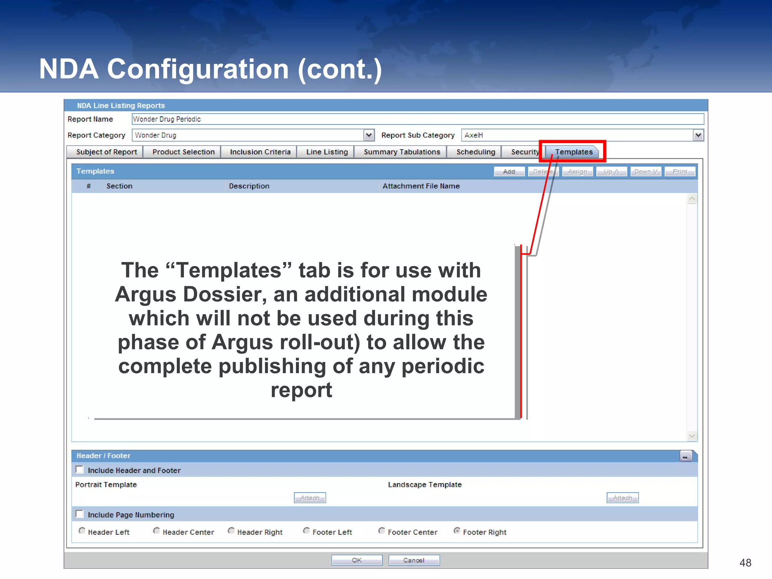Click Attach under Portrait Template
Screen dimensions: 772x579
(310, 498)
